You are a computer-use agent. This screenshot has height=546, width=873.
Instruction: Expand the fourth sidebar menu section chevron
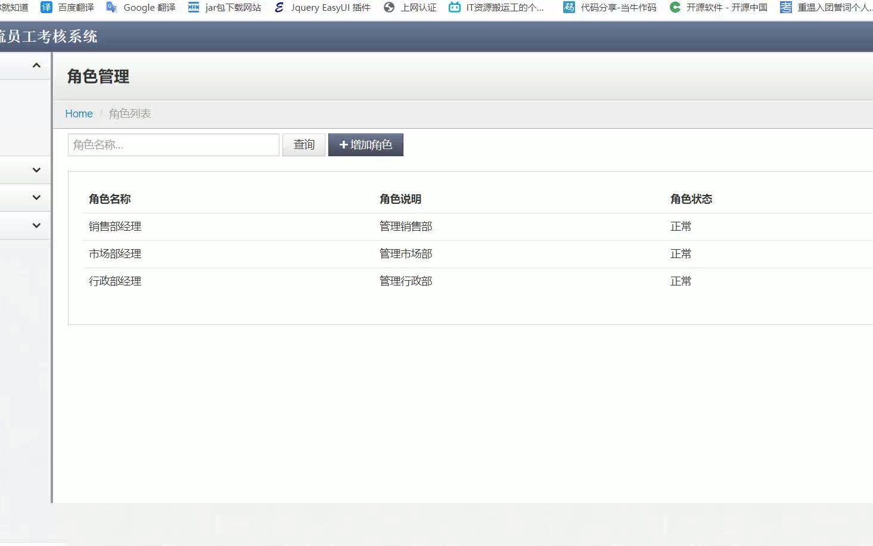point(36,225)
